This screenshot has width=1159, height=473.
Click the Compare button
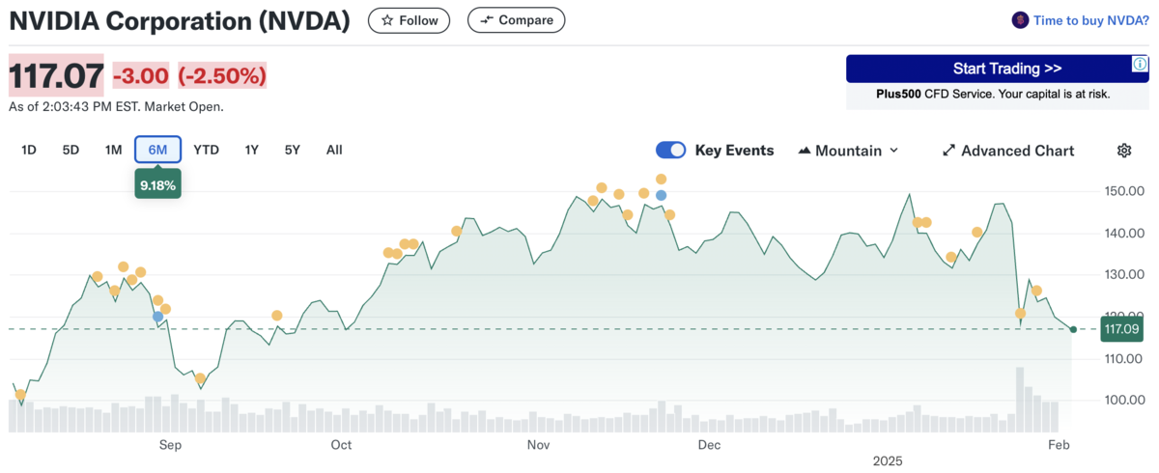pyautogui.click(x=516, y=20)
